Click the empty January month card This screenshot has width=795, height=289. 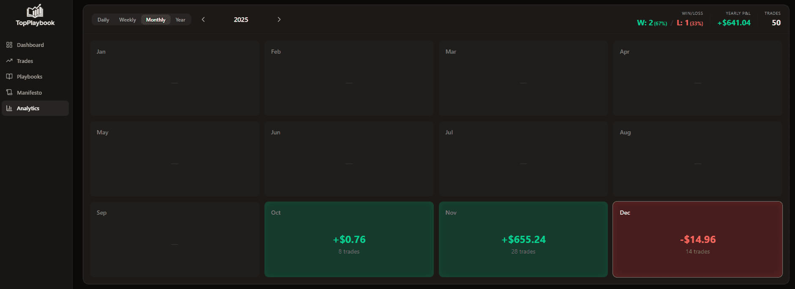174,78
